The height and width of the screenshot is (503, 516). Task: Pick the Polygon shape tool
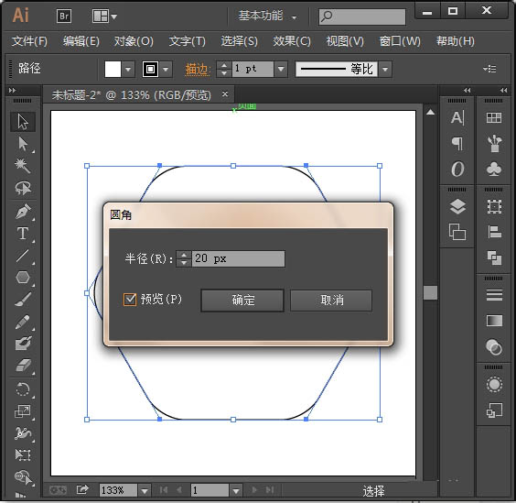(23, 278)
